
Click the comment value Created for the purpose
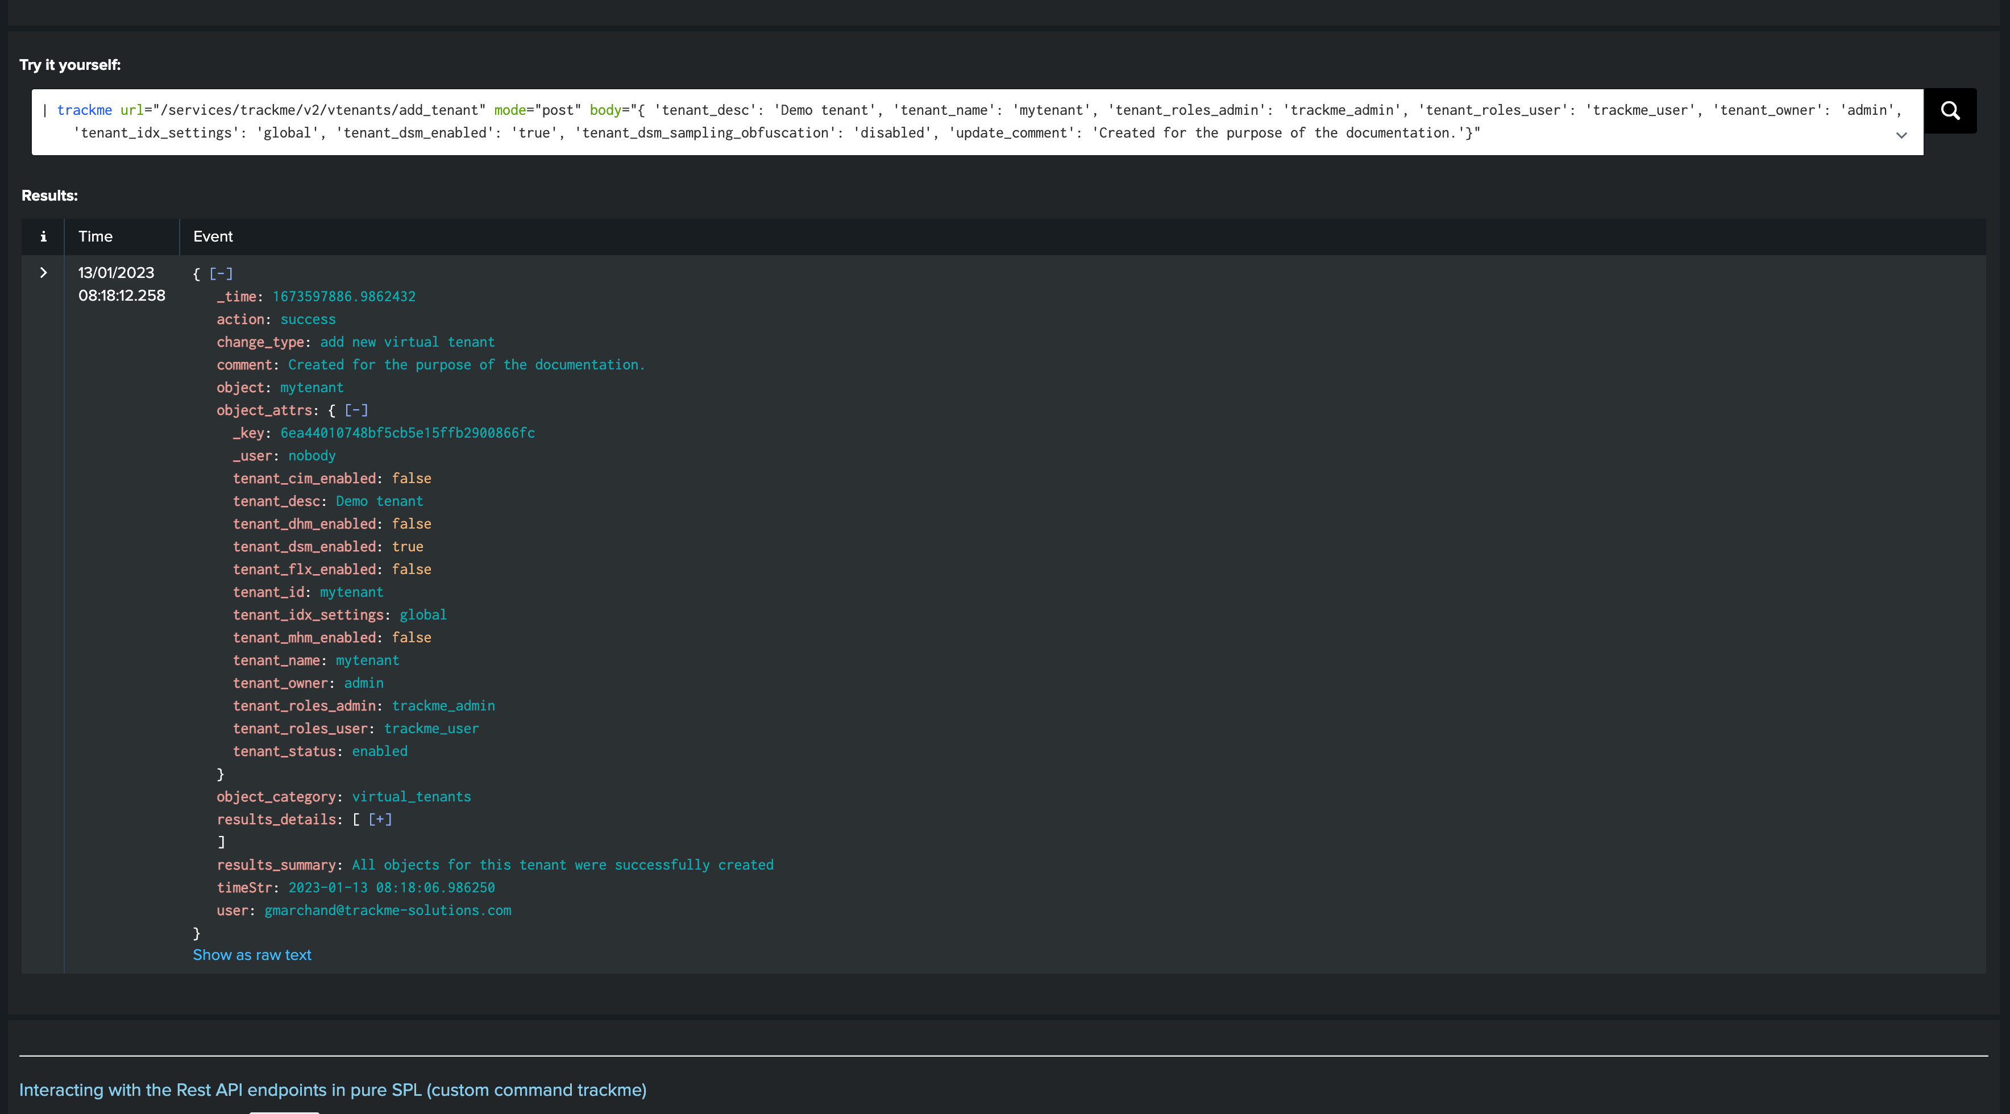[x=467, y=364]
